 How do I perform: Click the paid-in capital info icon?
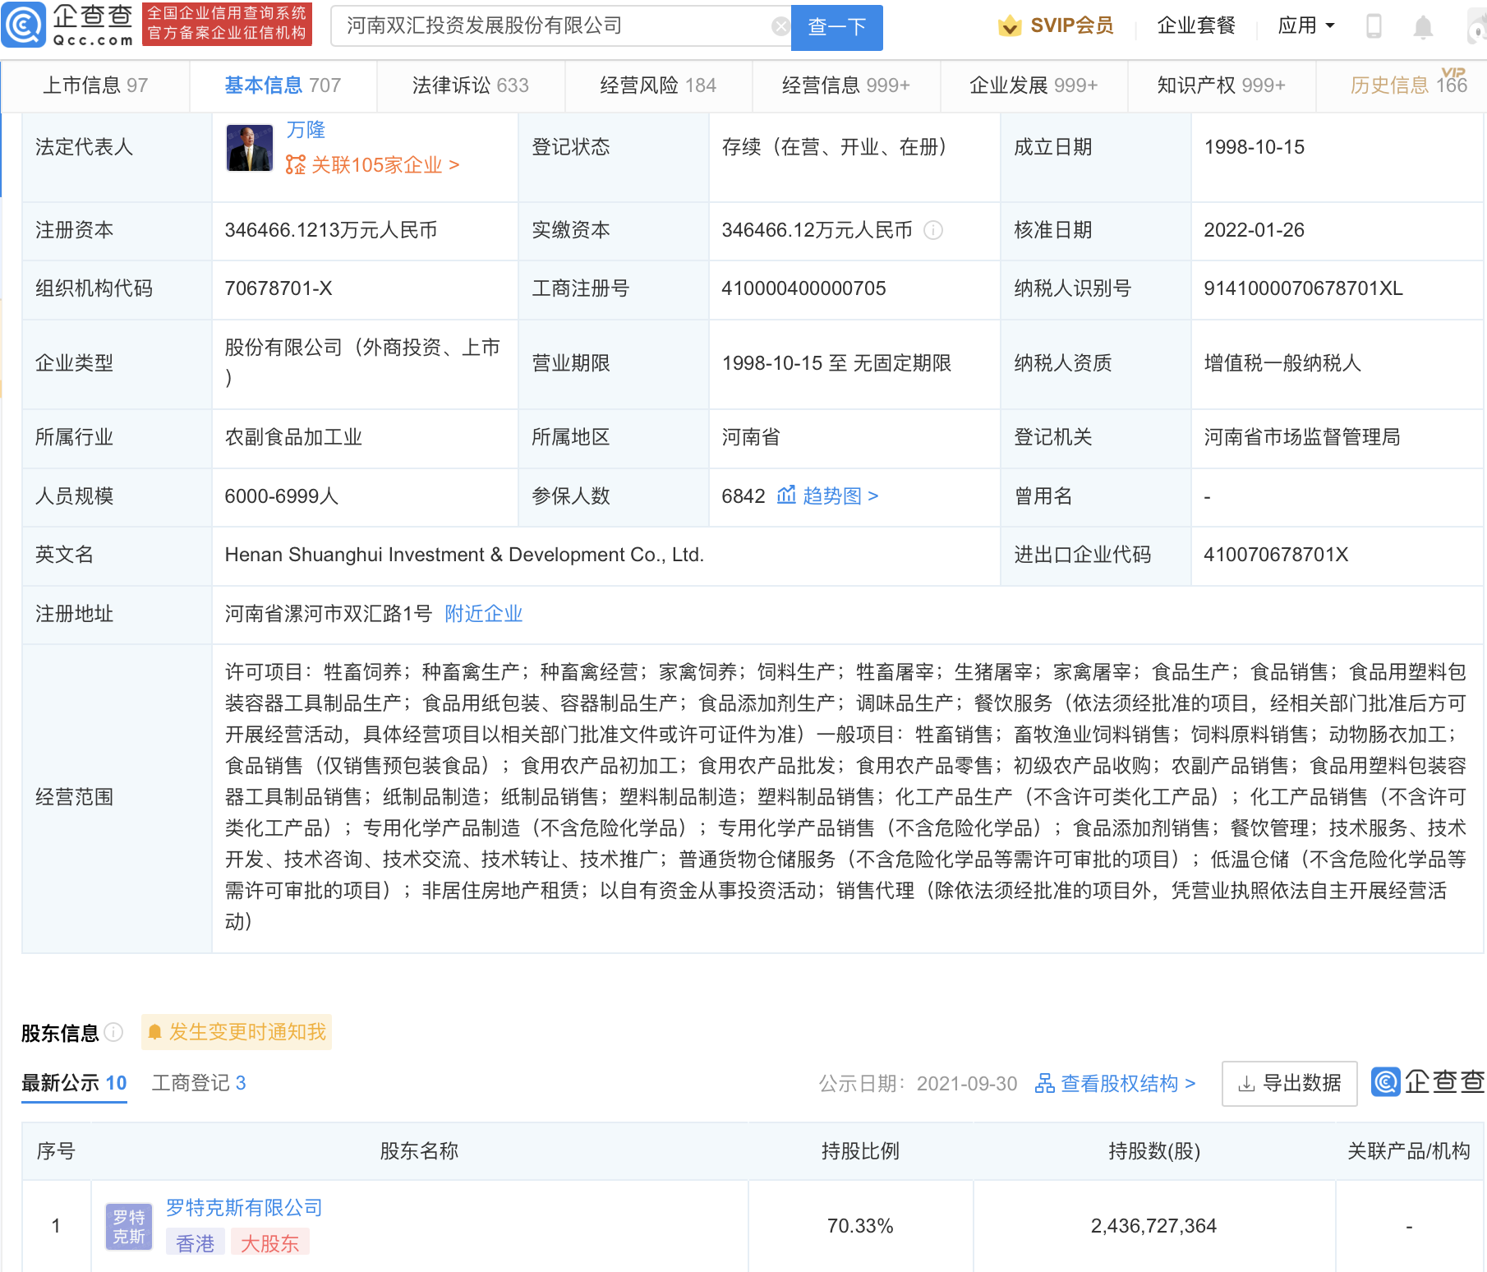[933, 230]
